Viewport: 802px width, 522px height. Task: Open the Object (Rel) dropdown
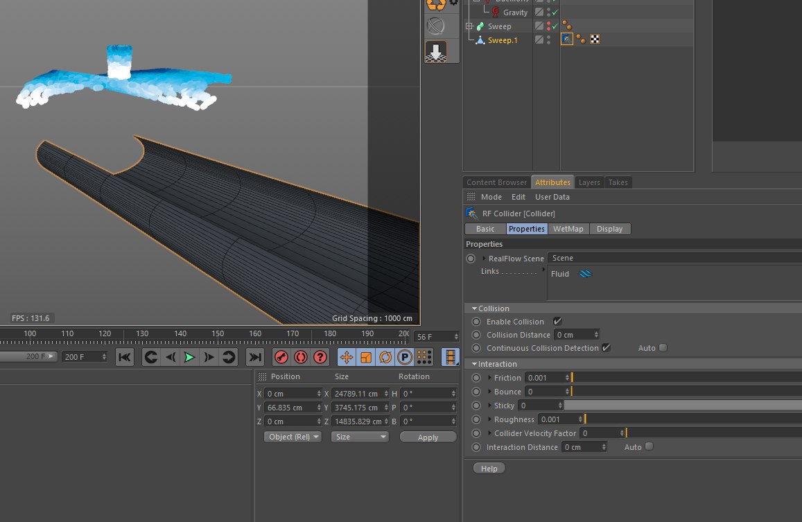293,437
